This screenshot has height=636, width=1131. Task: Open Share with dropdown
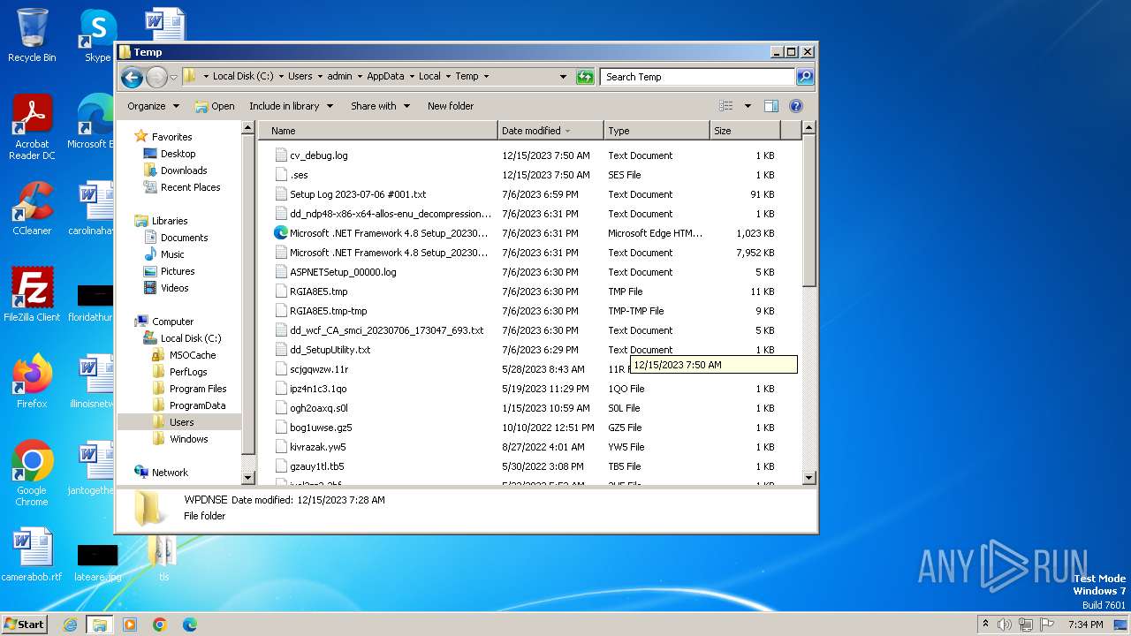tap(380, 106)
